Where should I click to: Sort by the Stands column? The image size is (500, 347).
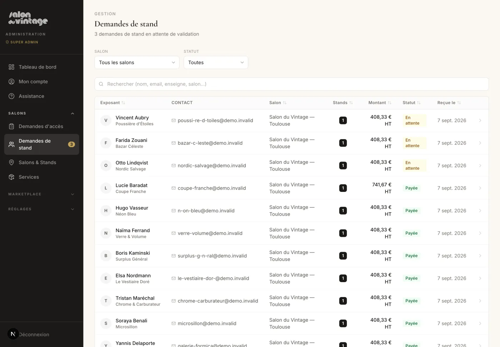(x=342, y=103)
